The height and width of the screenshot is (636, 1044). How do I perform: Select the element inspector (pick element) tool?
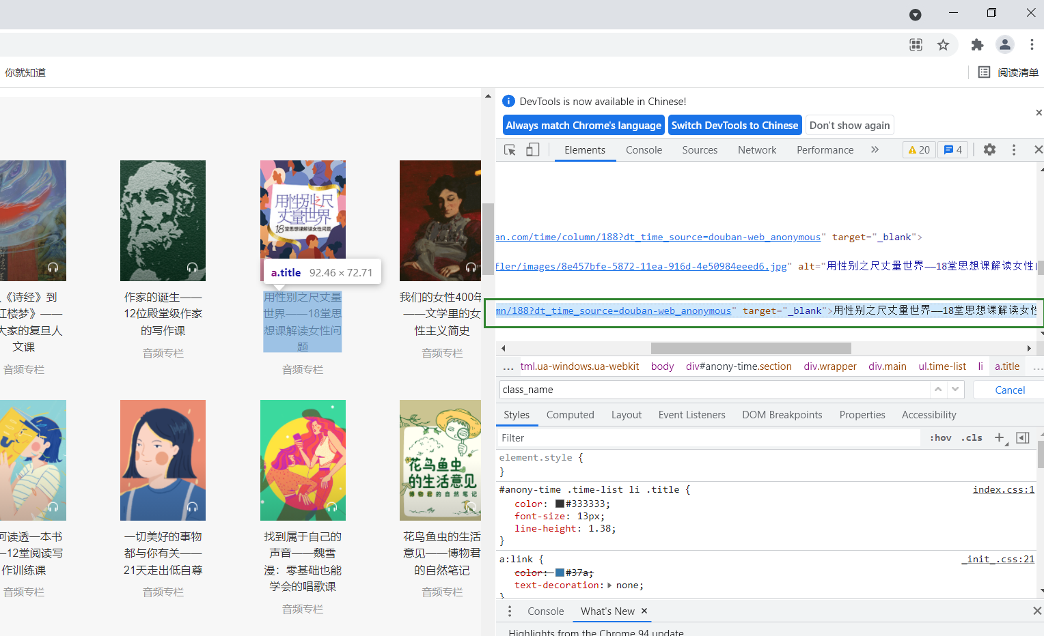[x=509, y=149]
